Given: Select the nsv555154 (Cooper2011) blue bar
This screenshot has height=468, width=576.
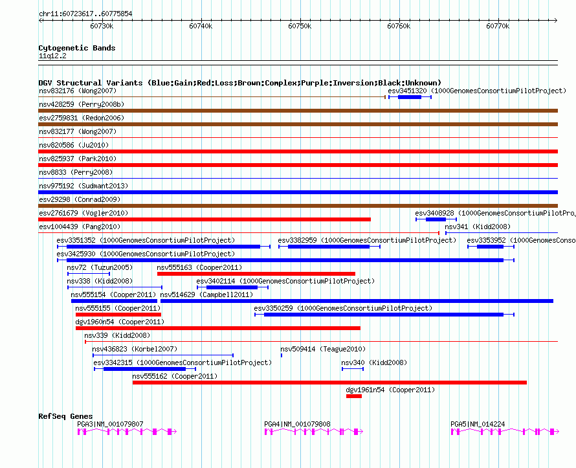Looking at the screenshot, I should tap(115, 301).
